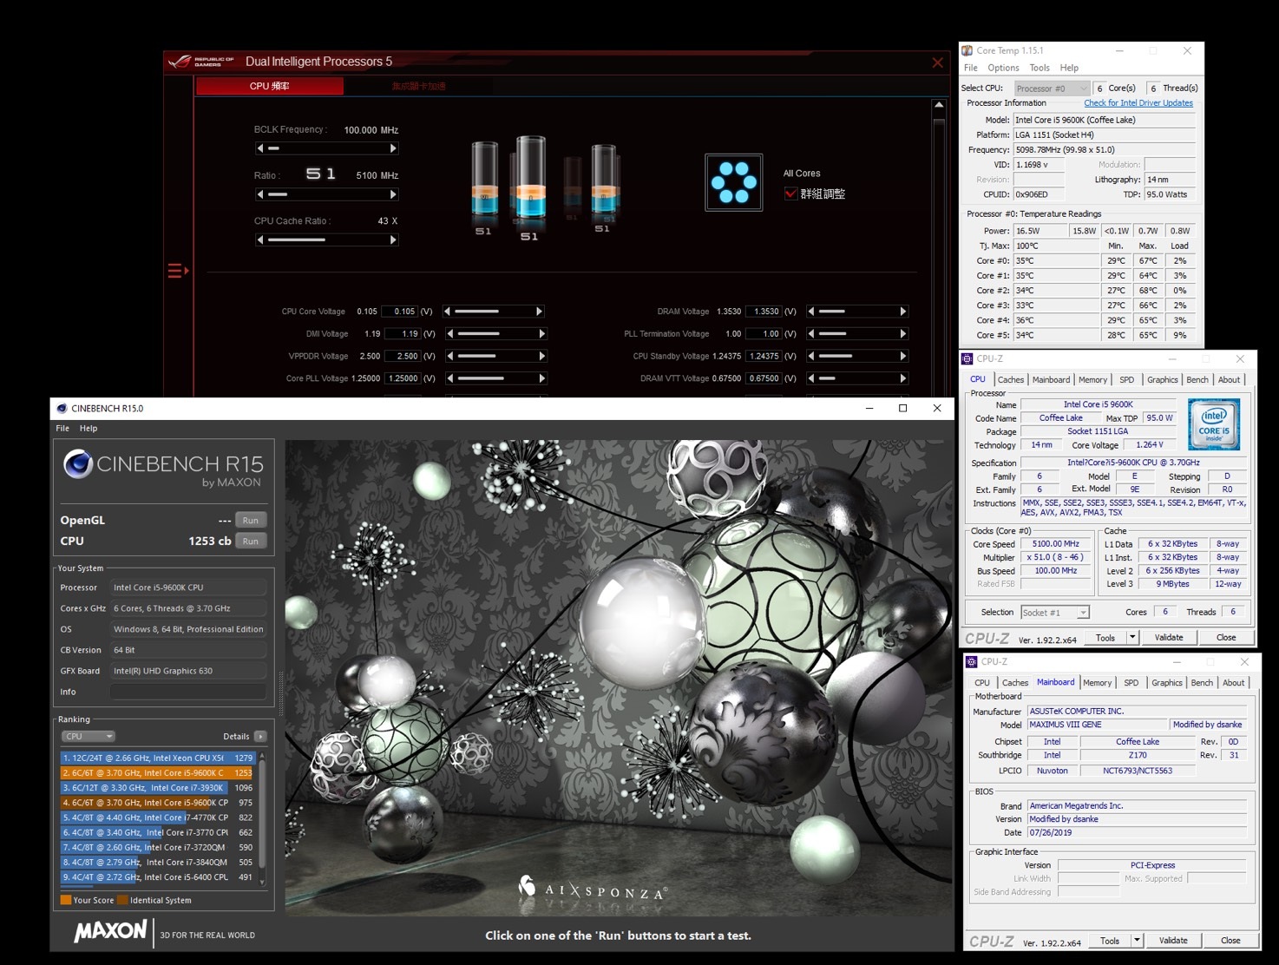Click Validate in lower CPU-Z window

[x=1173, y=940]
